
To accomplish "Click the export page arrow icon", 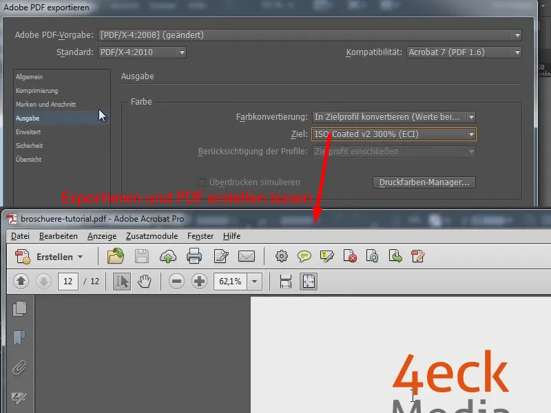I will (395, 256).
